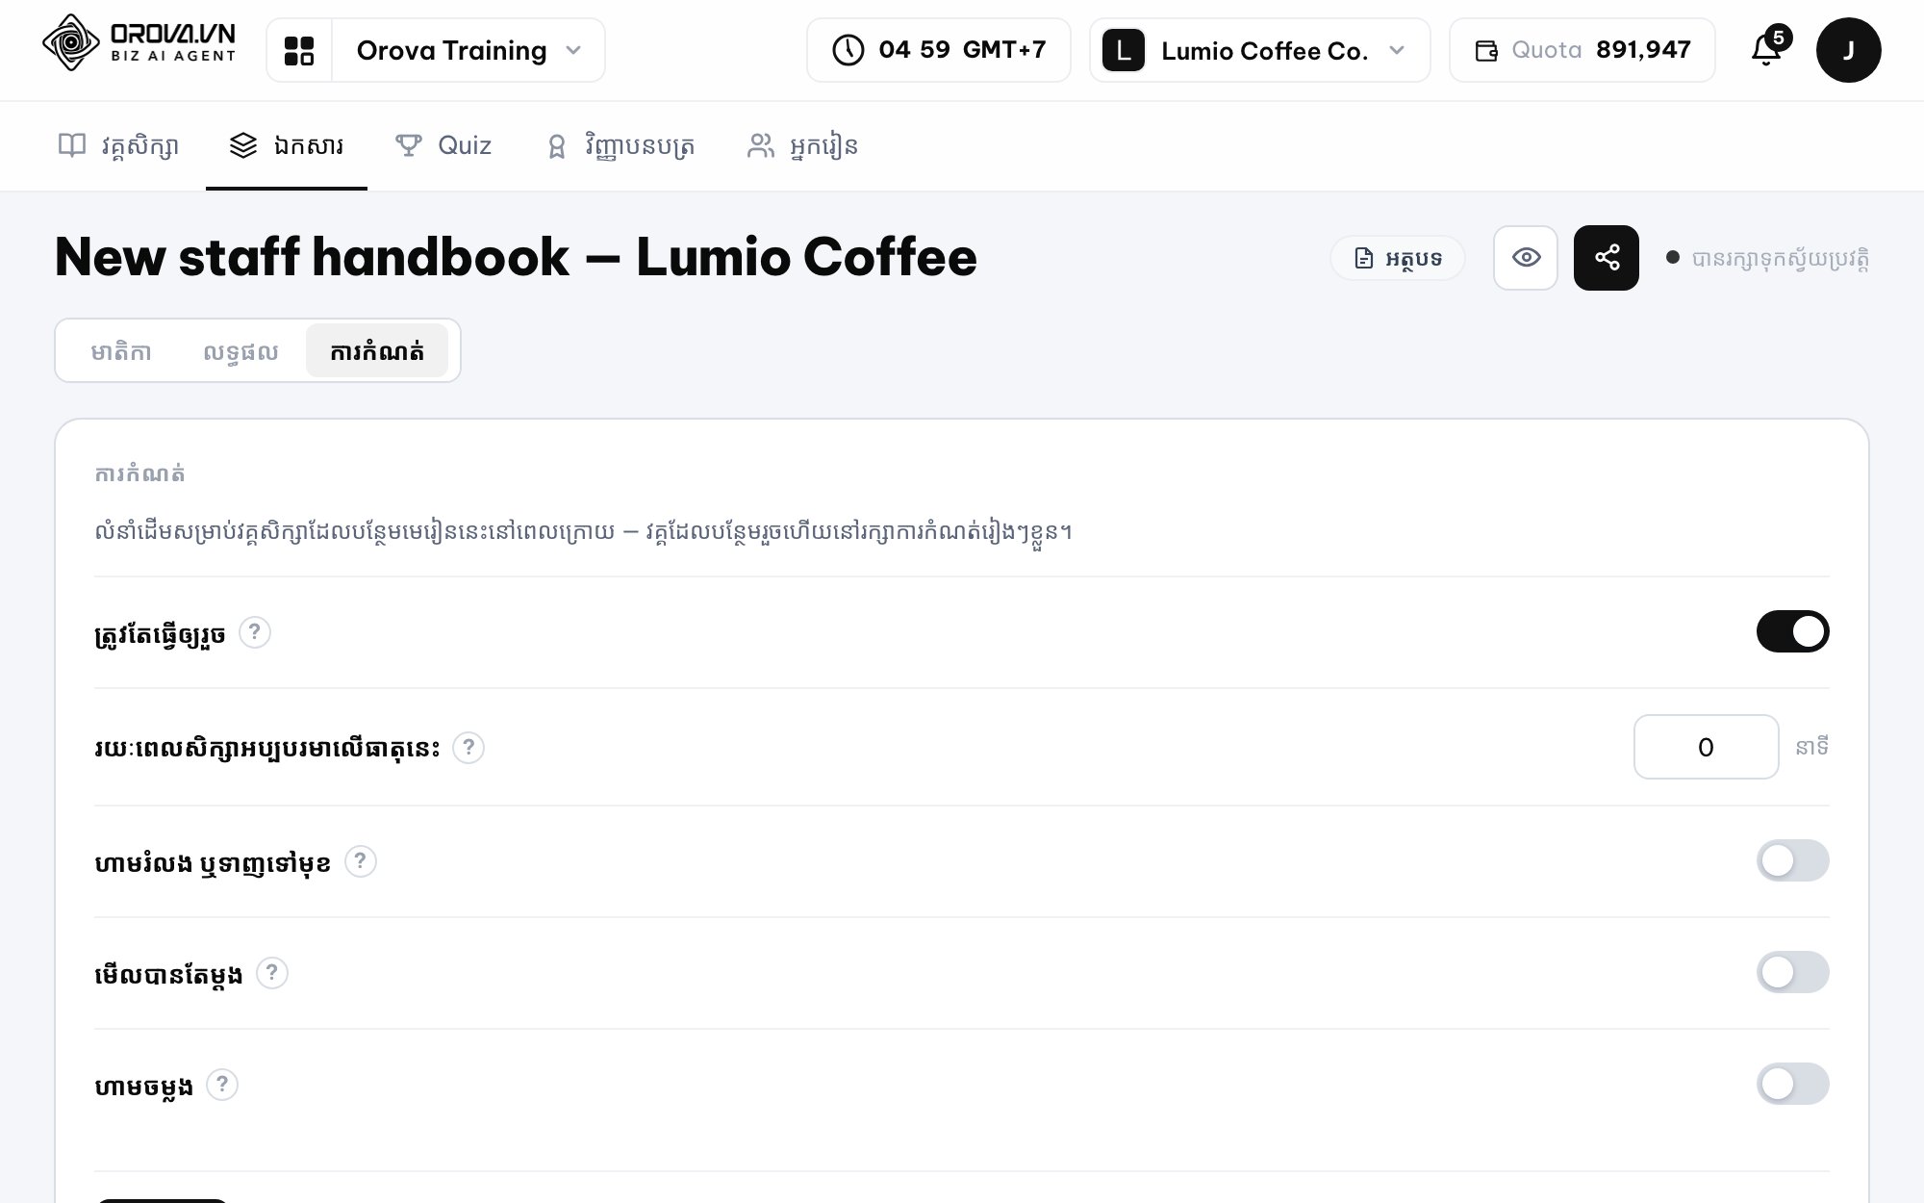This screenshot has height=1203, width=1924.
Task: Switch to the Quiz tab
Action: pos(443,146)
